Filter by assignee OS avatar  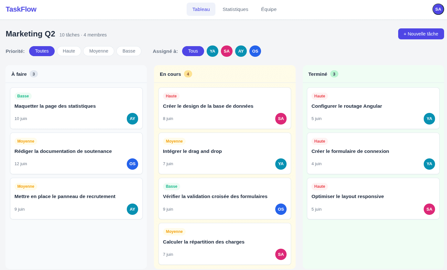click(x=255, y=51)
